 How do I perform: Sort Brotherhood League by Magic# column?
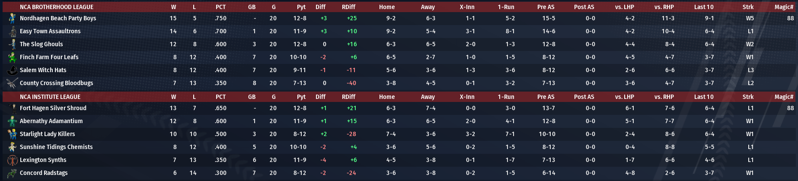tap(784, 7)
